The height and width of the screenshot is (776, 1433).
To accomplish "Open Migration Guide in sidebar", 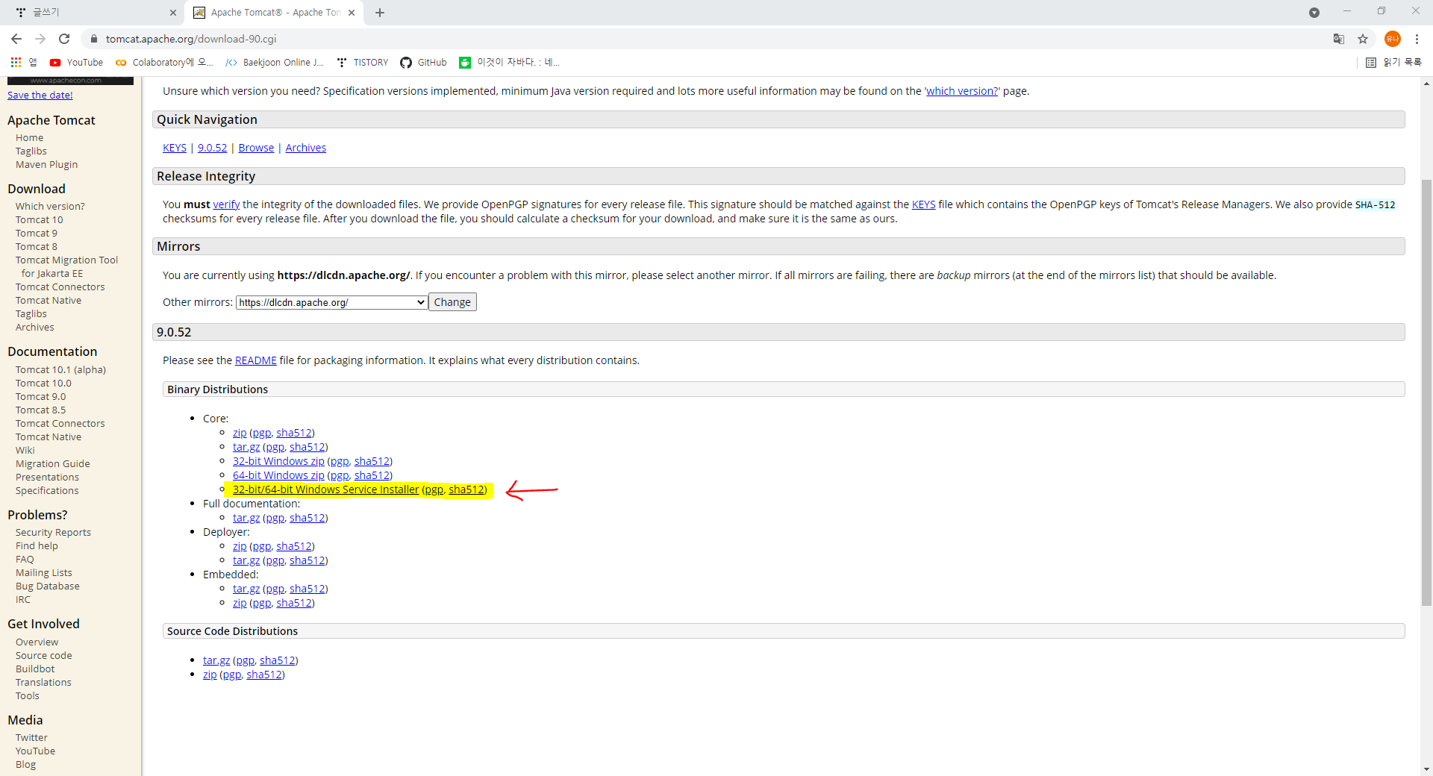I will 52,464.
